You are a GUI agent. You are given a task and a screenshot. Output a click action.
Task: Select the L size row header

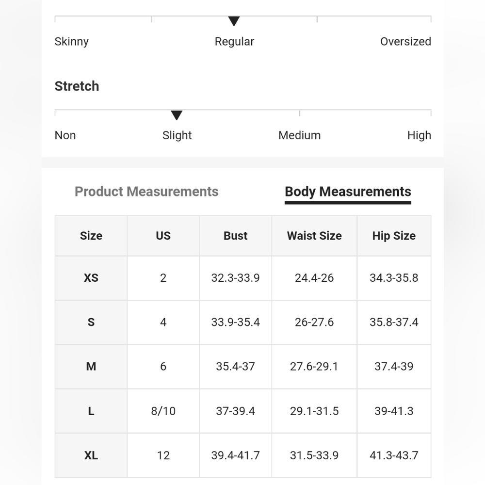(x=91, y=411)
